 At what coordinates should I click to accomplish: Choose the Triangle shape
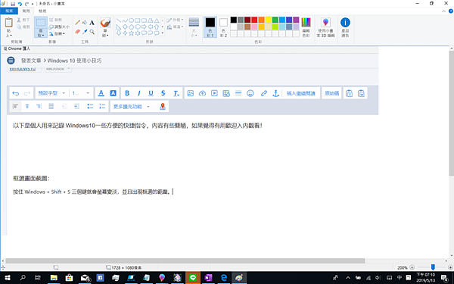pyautogui.click(x=157, y=20)
